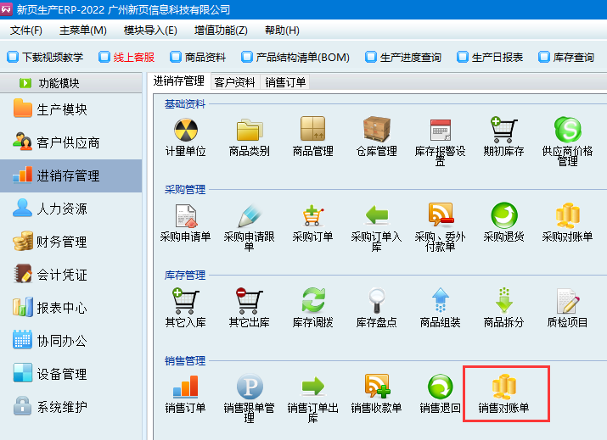This screenshot has width=607, height=440.
Task: Switch to the 销售订单 tab
Action: pyautogui.click(x=285, y=82)
